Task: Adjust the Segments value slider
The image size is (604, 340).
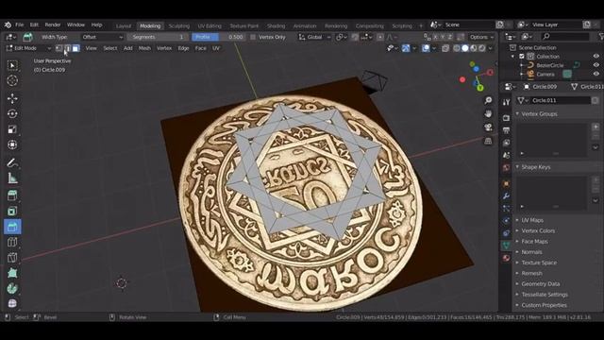Action: tap(158, 37)
